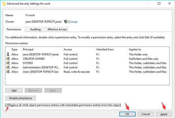Click group icon for Users entry

click(x=8, y=72)
